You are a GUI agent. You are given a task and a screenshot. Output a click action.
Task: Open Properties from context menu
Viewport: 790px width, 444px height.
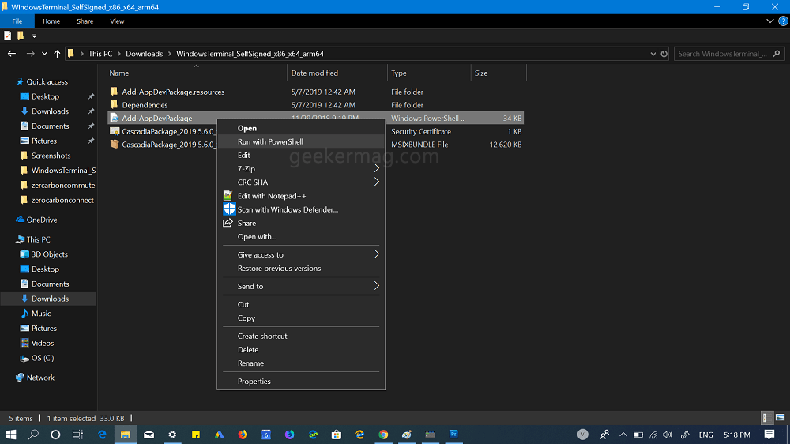(300, 382)
